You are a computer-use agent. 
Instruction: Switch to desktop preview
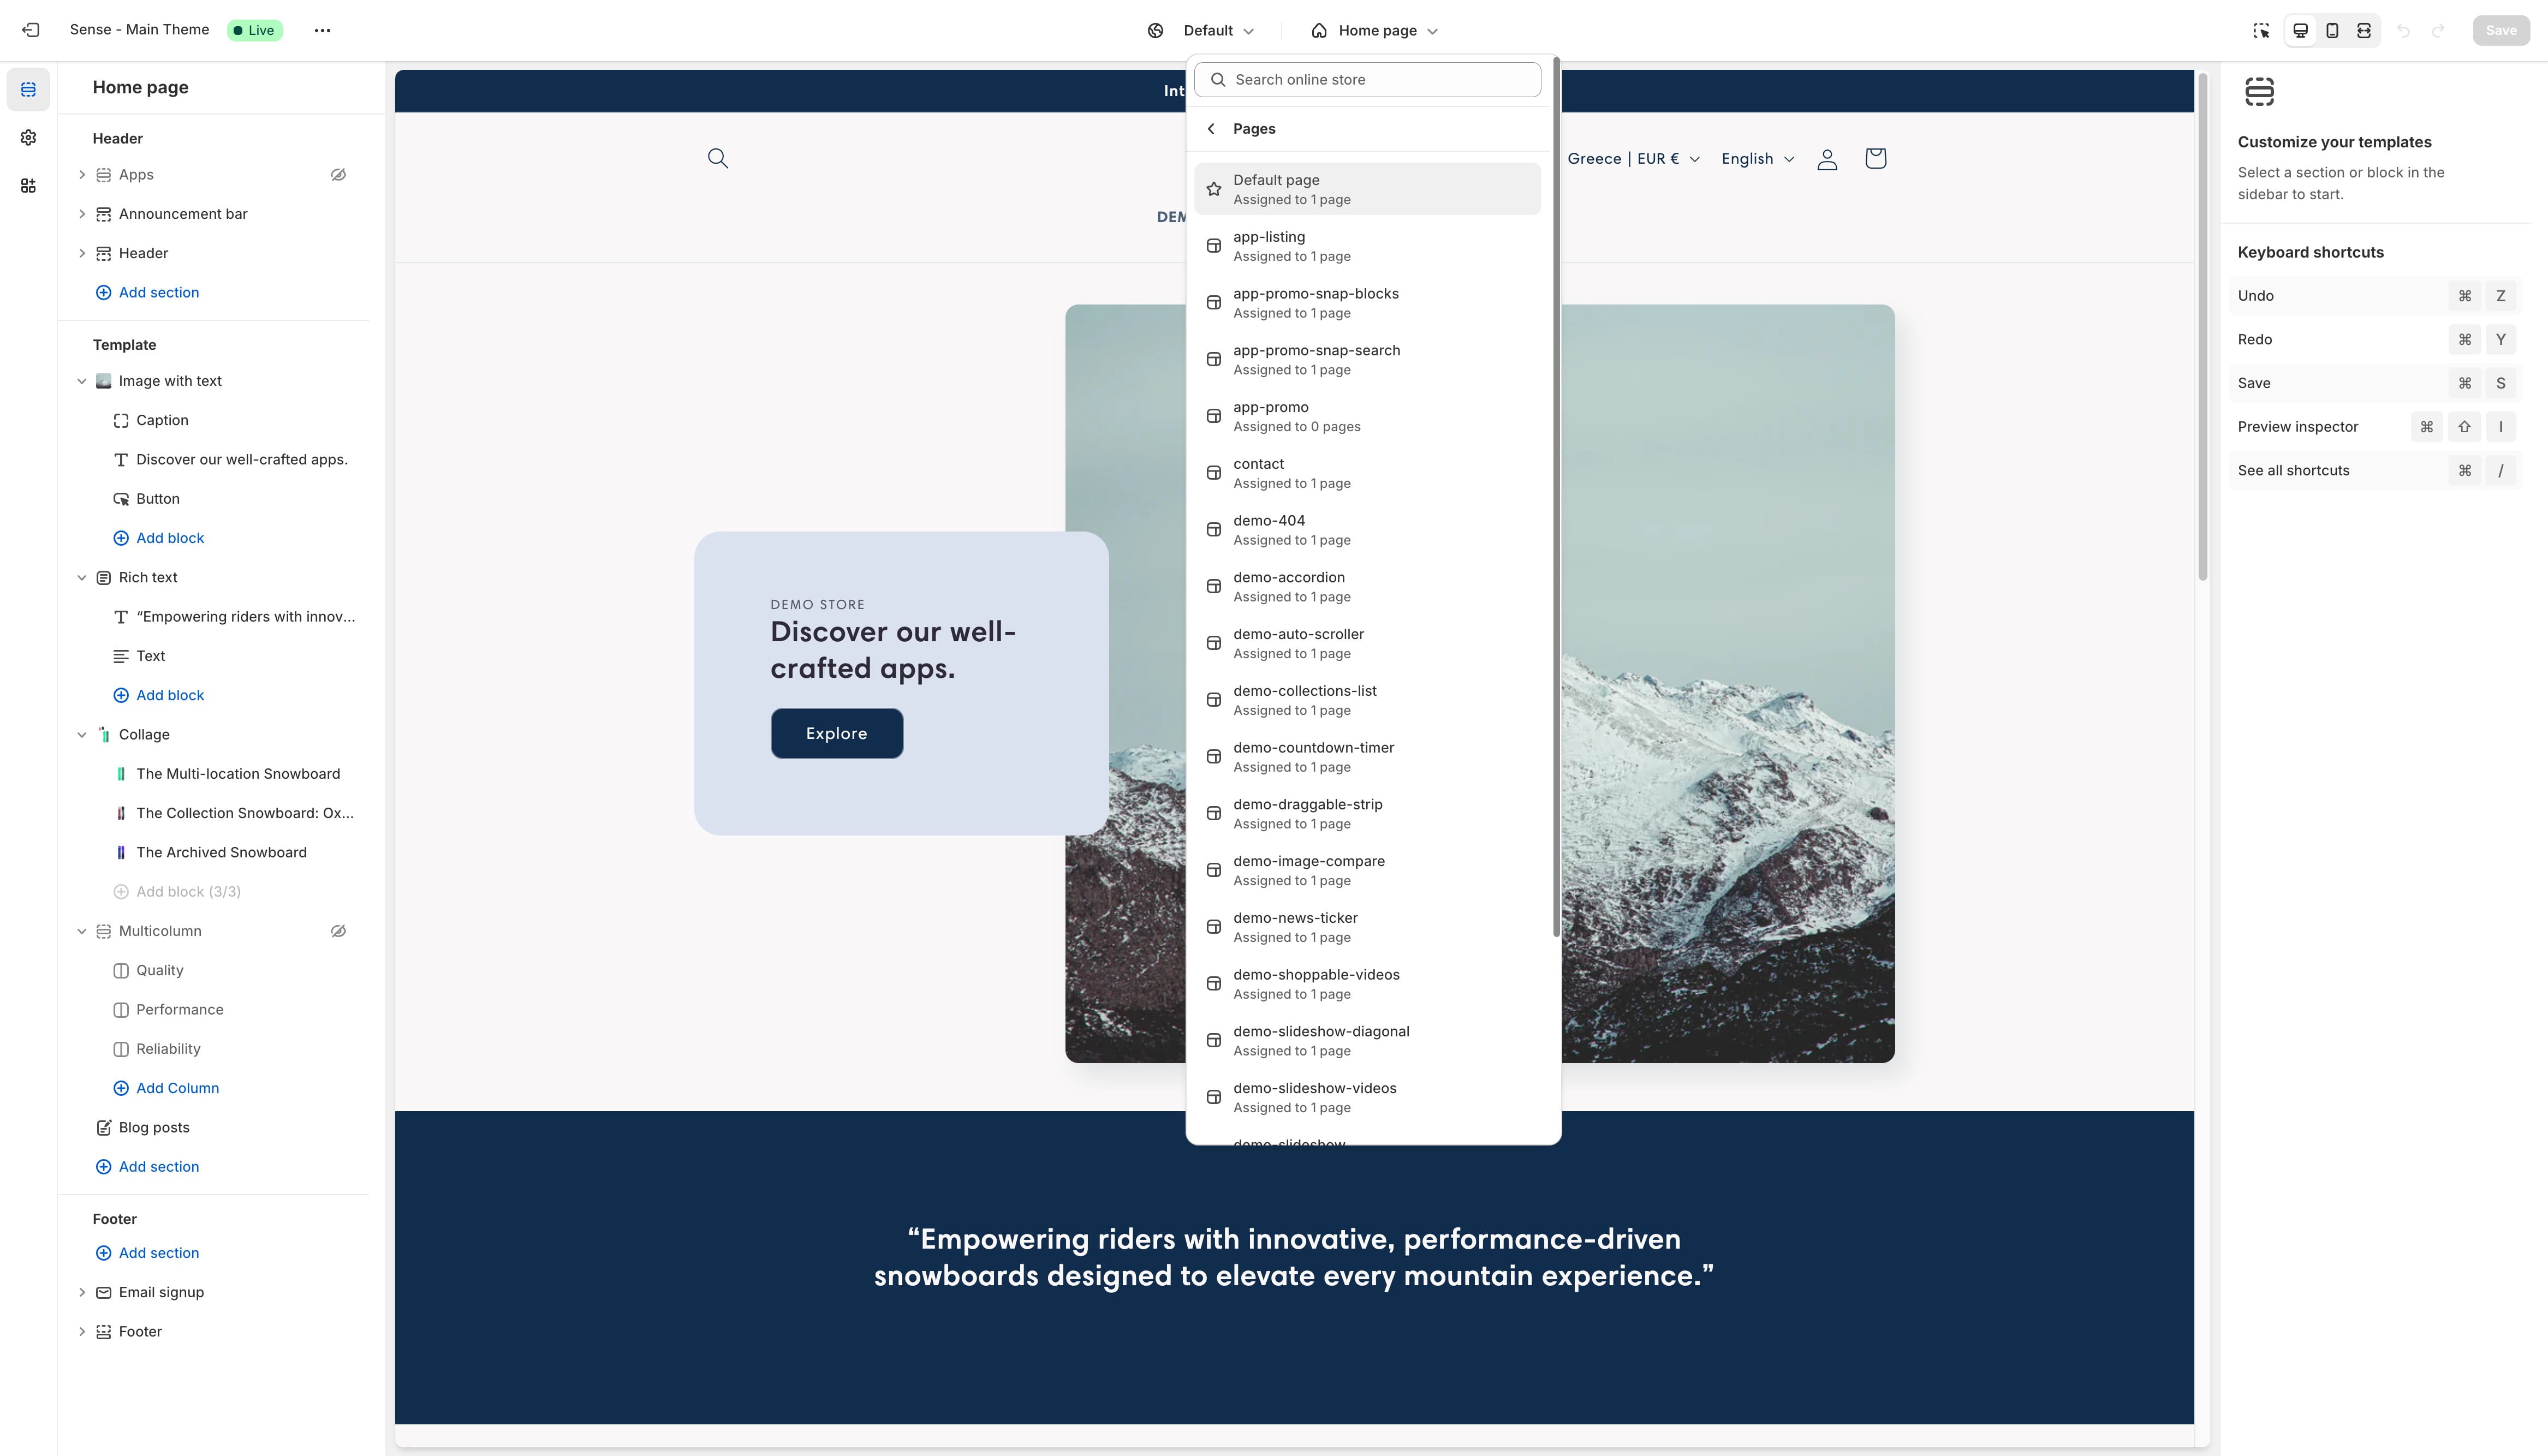tap(2300, 31)
